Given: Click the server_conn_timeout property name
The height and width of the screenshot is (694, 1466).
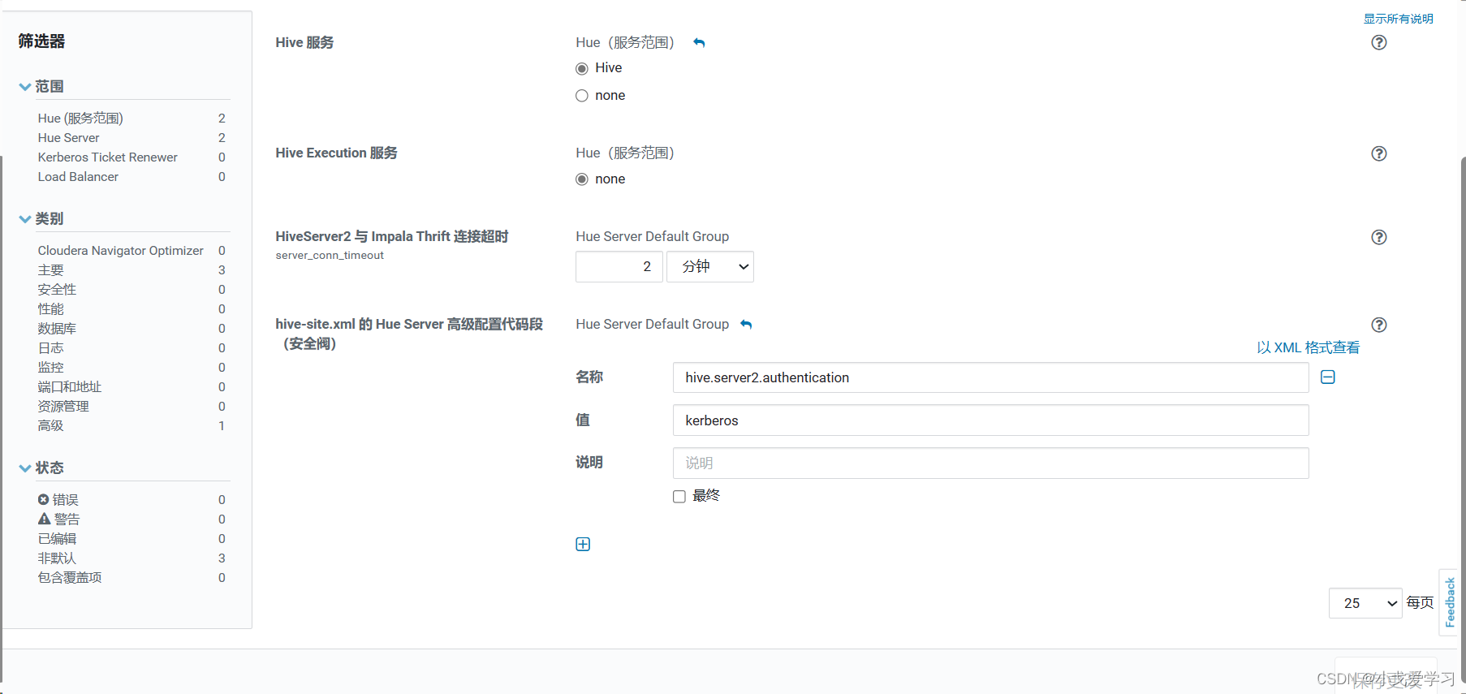Looking at the screenshot, I should click(x=330, y=256).
